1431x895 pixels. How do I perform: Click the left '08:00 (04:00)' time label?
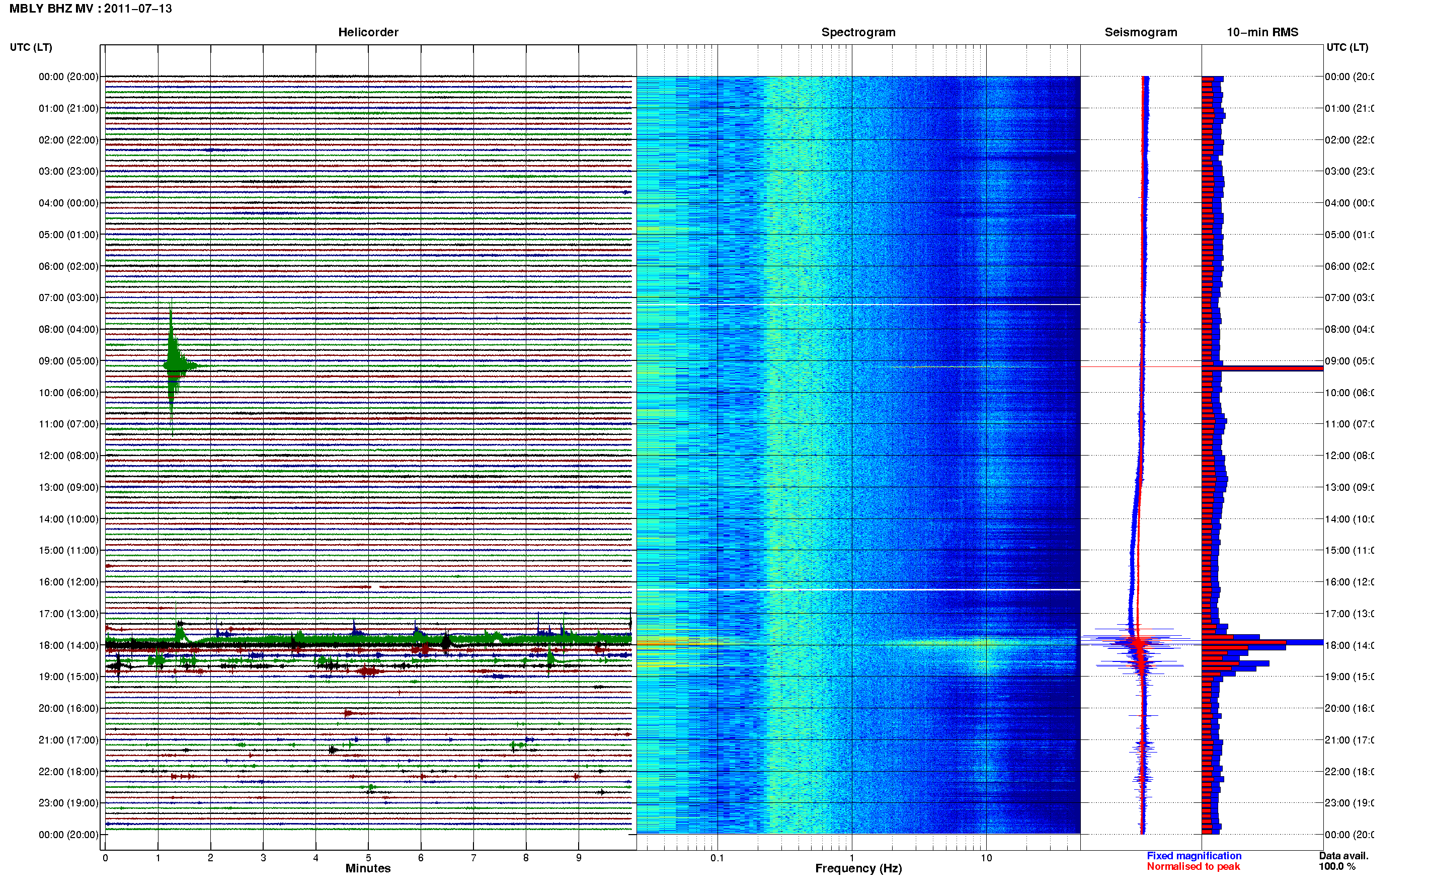[68, 329]
